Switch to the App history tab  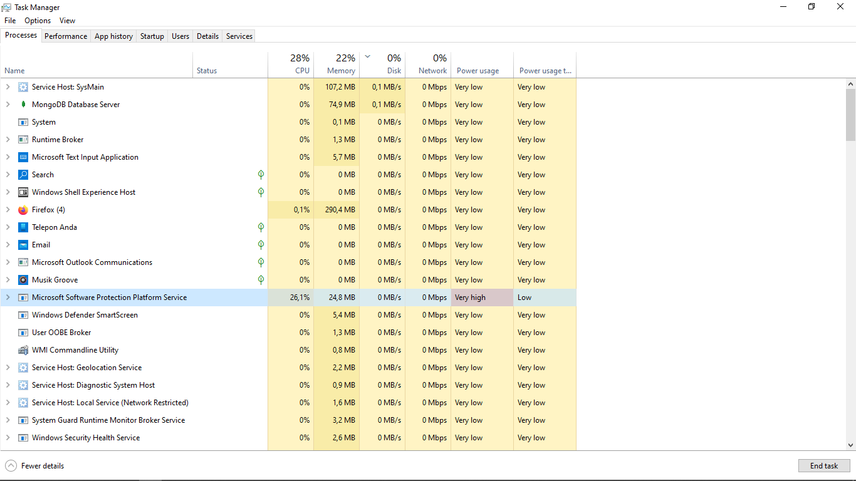click(113, 36)
